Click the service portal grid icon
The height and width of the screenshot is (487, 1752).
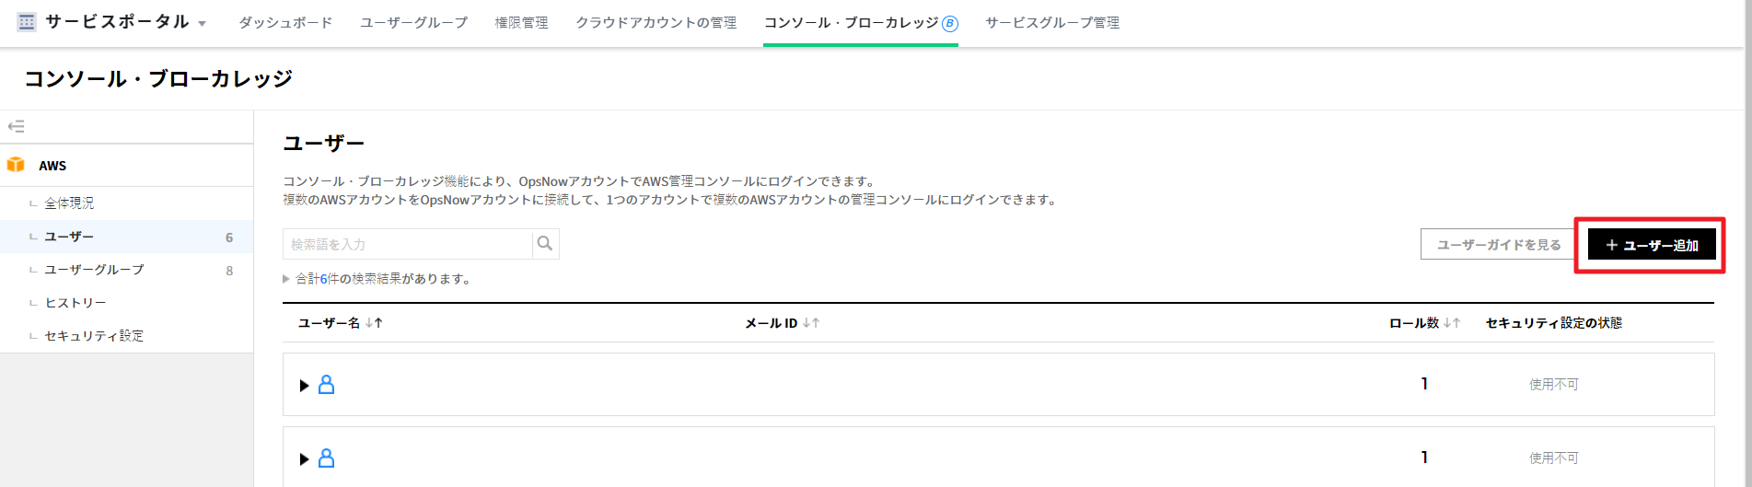point(27,22)
